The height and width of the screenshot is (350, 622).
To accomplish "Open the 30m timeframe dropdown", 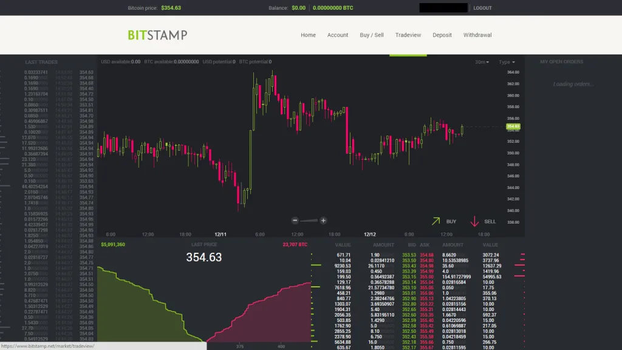I will (482, 62).
